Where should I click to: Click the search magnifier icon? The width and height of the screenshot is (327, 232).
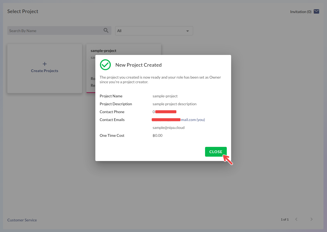(x=106, y=30)
